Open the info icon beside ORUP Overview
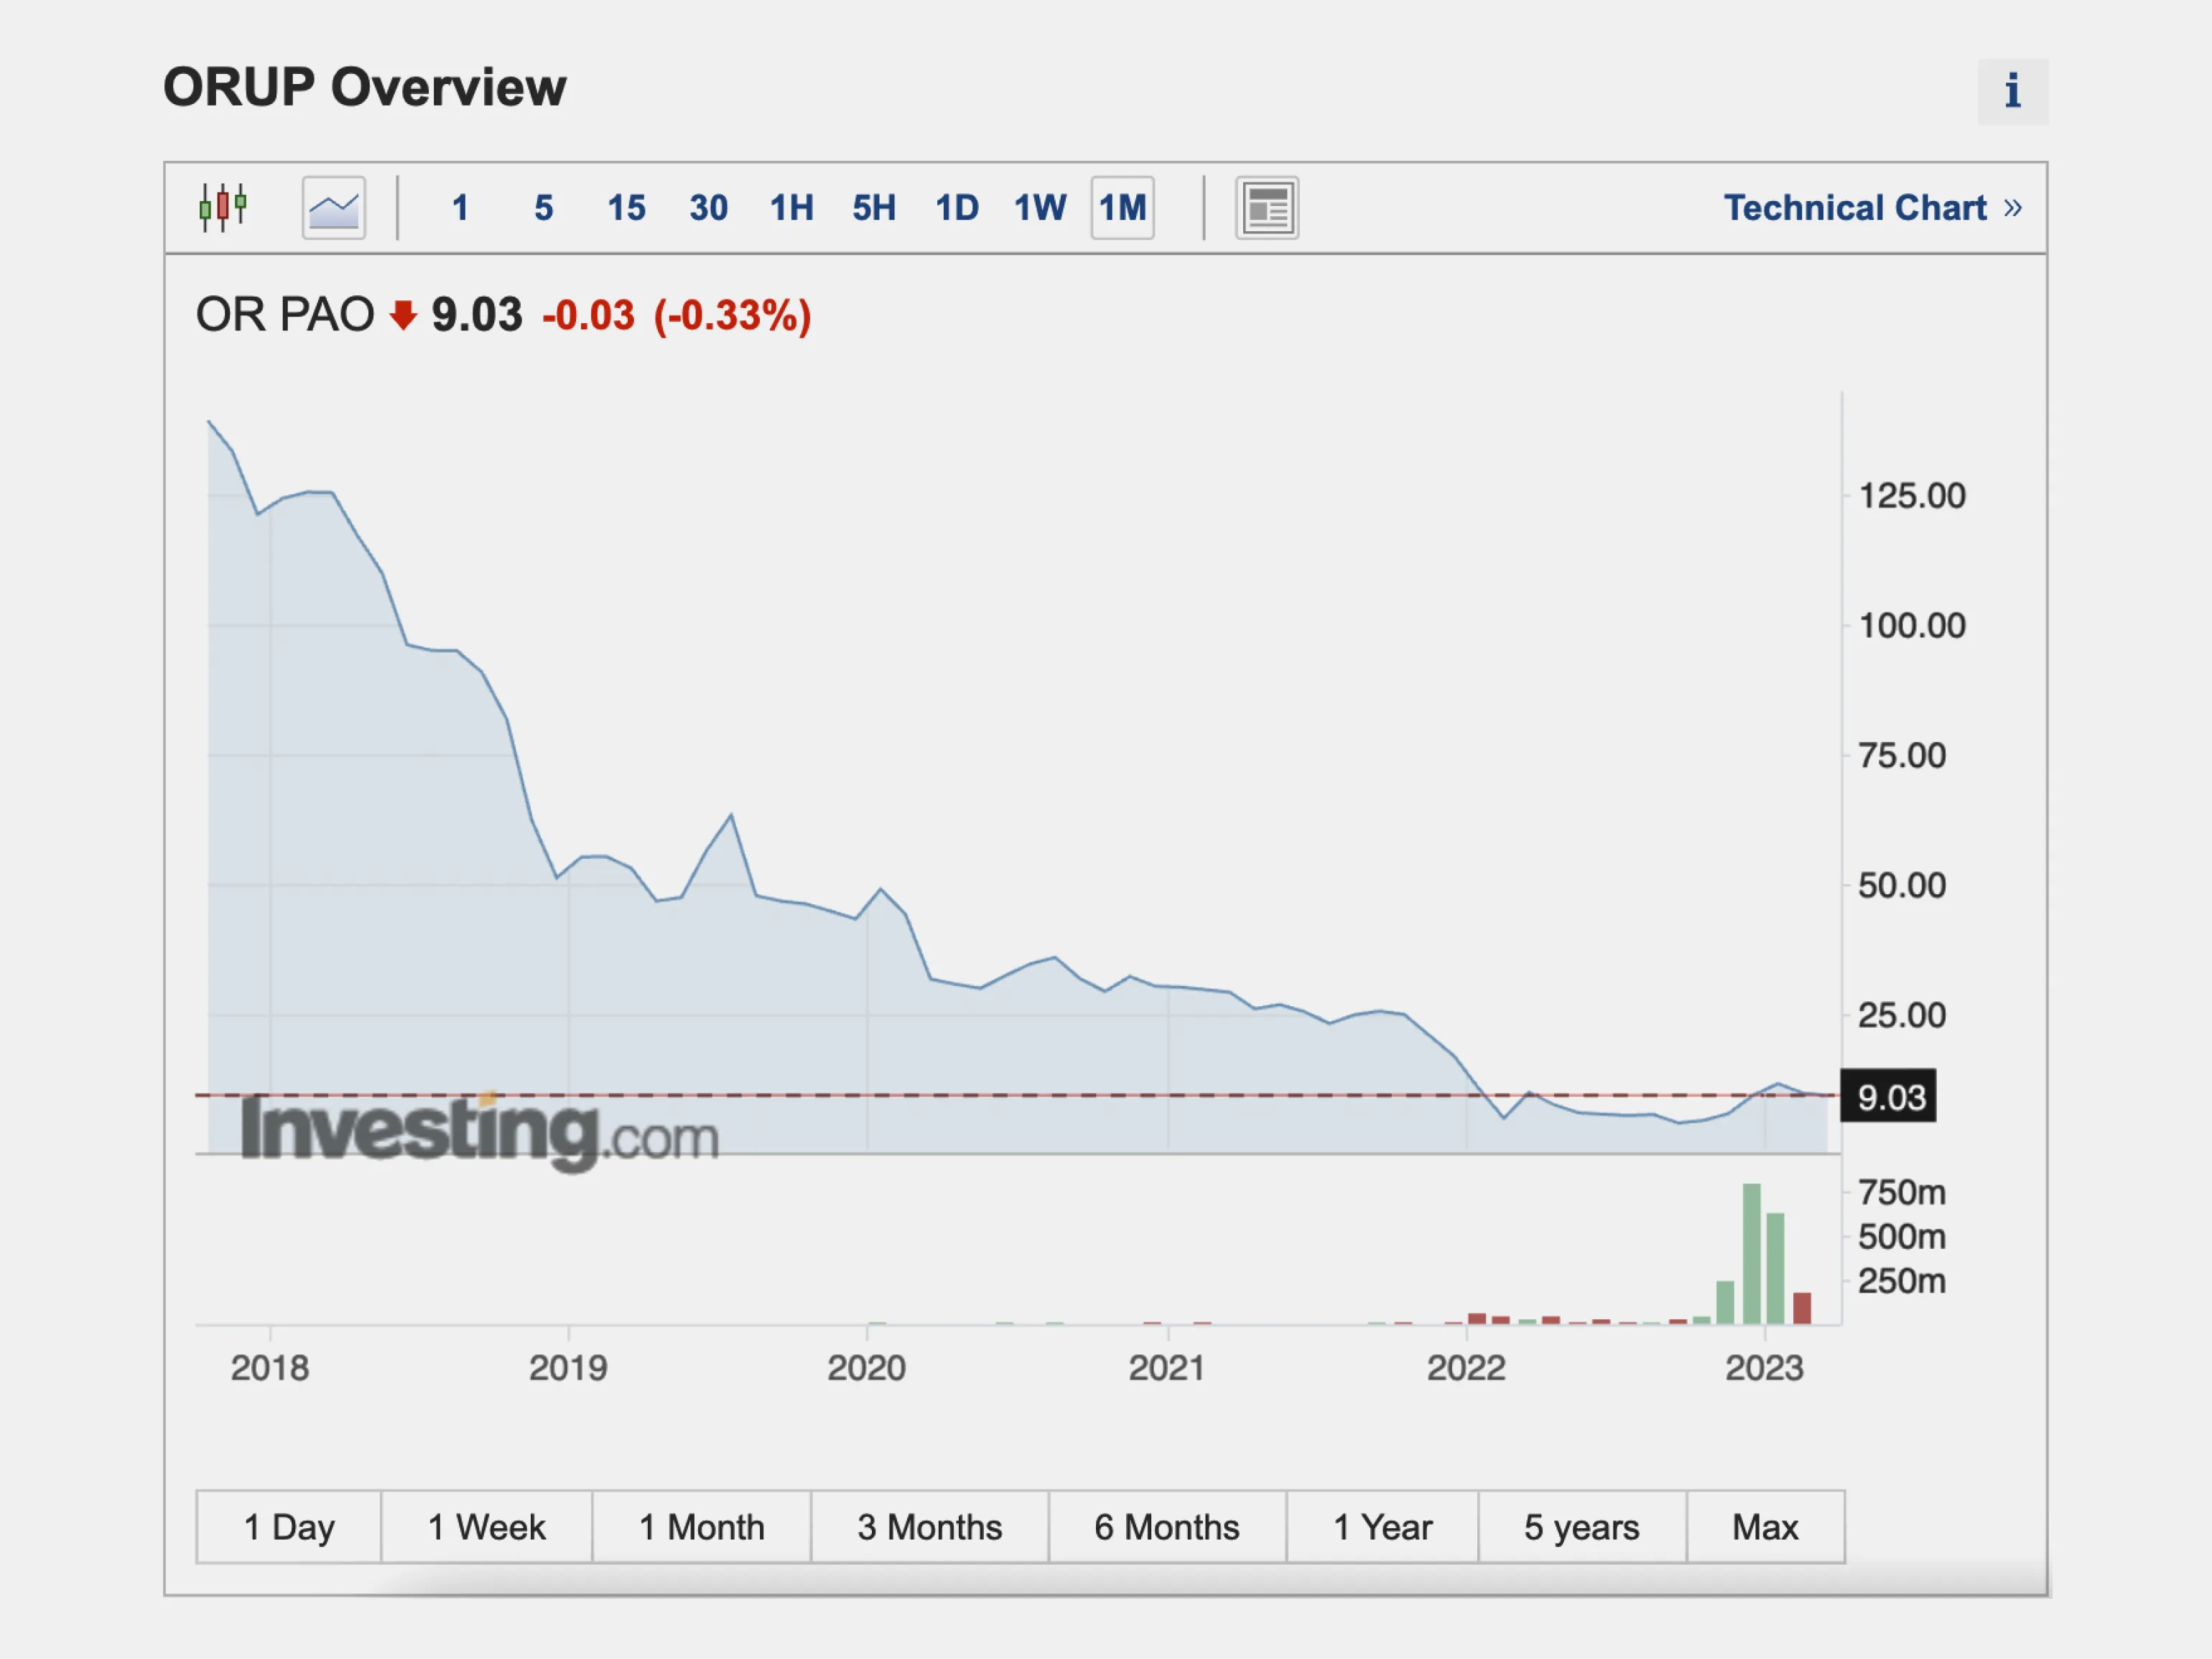Viewport: 2212px width, 1659px height. pyautogui.click(x=2012, y=91)
